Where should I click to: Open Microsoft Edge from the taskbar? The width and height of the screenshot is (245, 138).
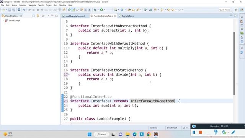(134, 134)
